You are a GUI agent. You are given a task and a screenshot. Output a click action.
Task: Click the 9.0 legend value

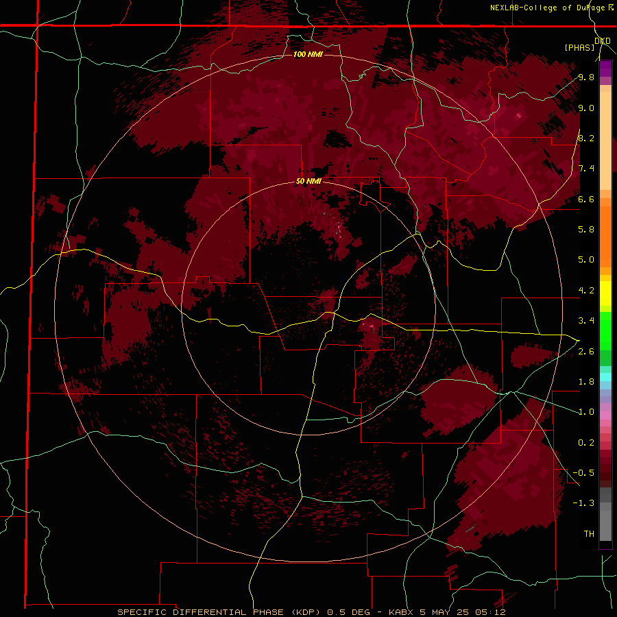(x=586, y=108)
